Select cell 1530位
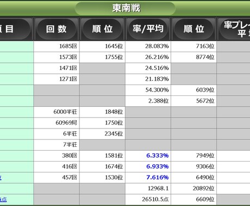This screenshot has width=250, height=206. pyautogui.click(x=102, y=177)
